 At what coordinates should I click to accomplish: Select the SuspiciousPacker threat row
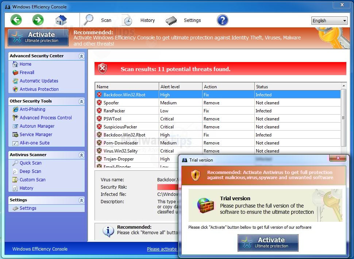pos(218,127)
